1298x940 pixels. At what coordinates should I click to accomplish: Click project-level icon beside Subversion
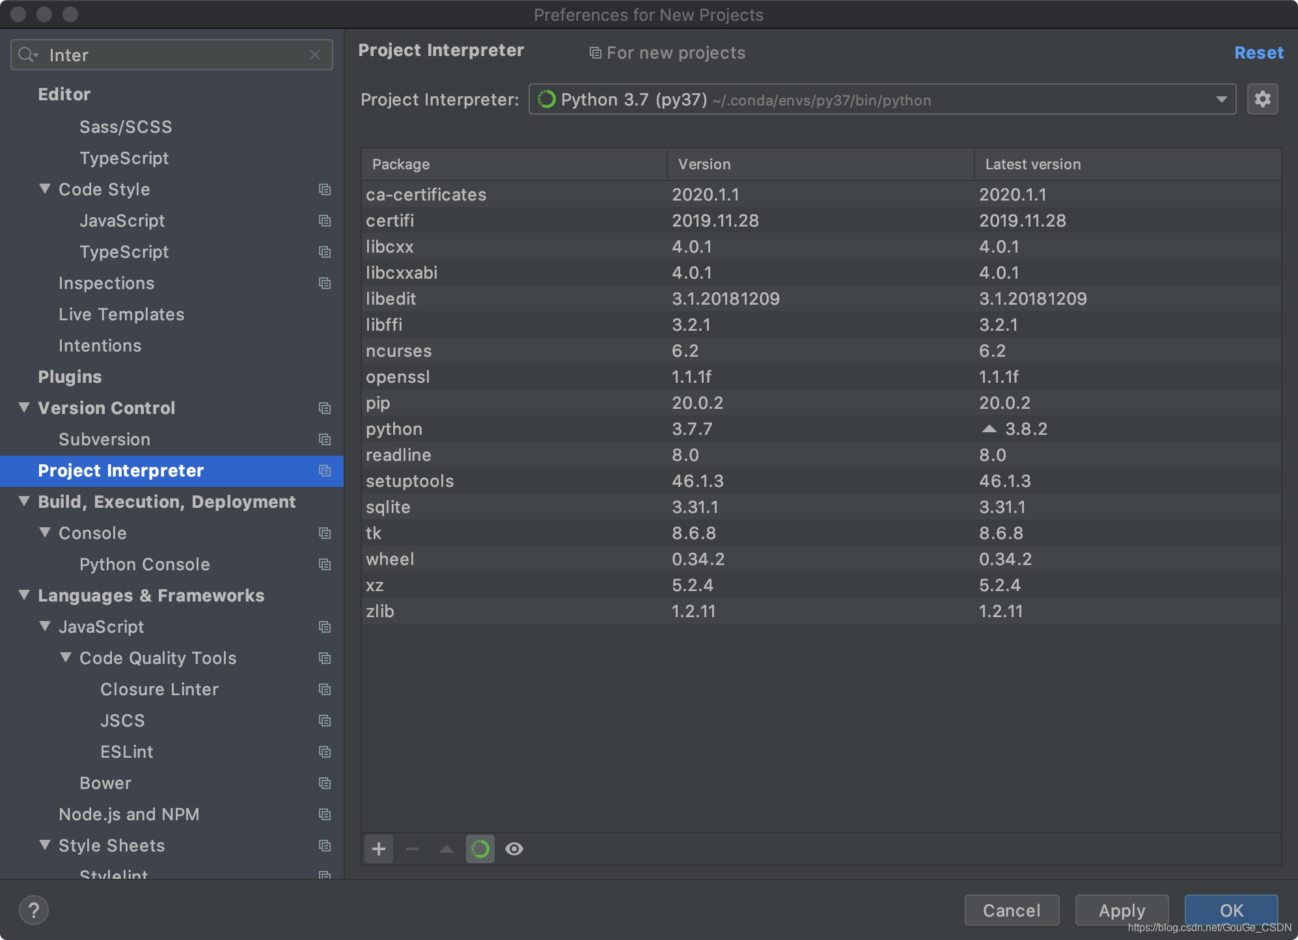coord(325,439)
